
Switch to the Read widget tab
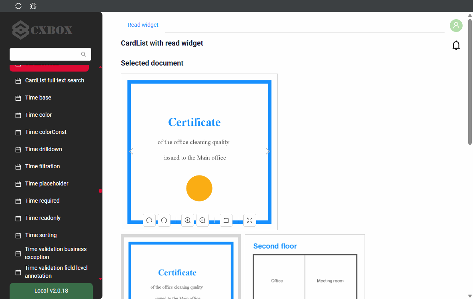tap(143, 25)
